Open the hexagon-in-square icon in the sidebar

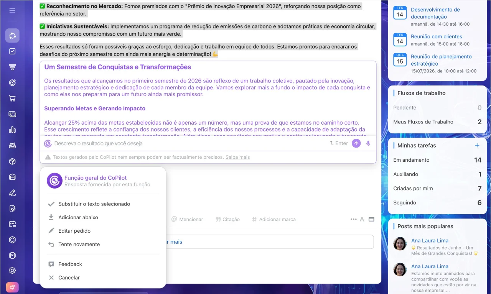tap(12, 255)
